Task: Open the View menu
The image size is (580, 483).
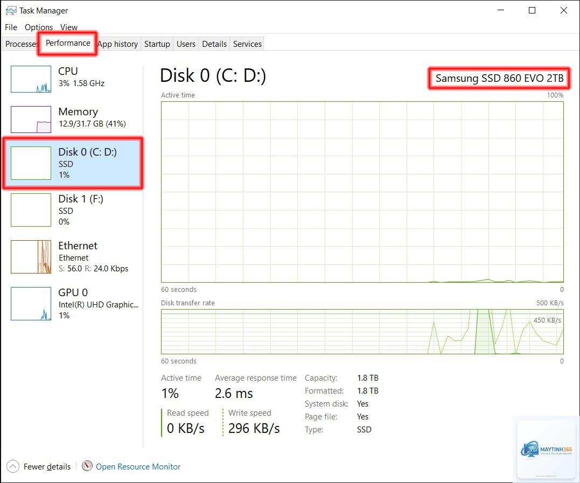Action: pos(69,27)
